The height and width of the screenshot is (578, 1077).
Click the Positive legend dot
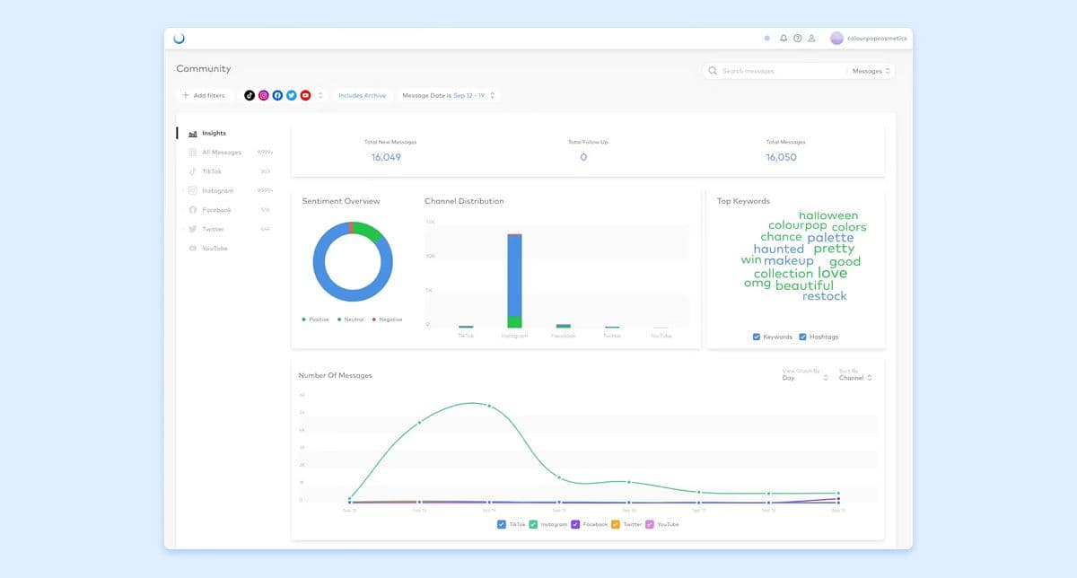[303, 320]
